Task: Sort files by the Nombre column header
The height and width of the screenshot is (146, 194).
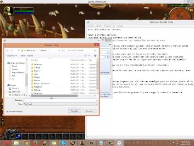Action: tap(34, 60)
